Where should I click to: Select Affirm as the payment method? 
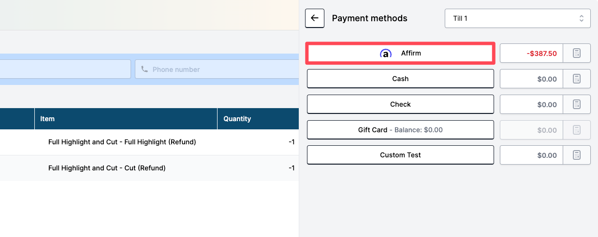(x=400, y=53)
